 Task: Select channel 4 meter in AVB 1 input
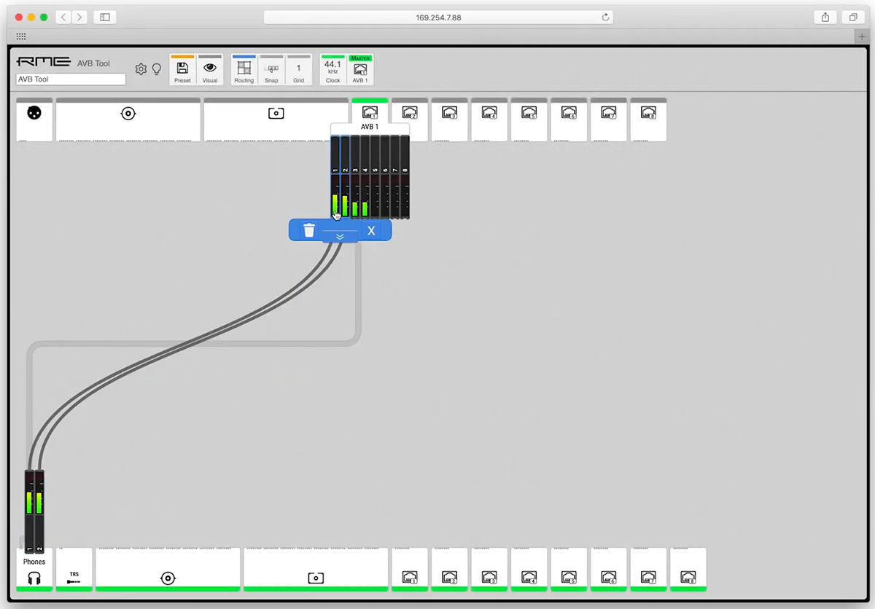pyautogui.click(x=365, y=177)
